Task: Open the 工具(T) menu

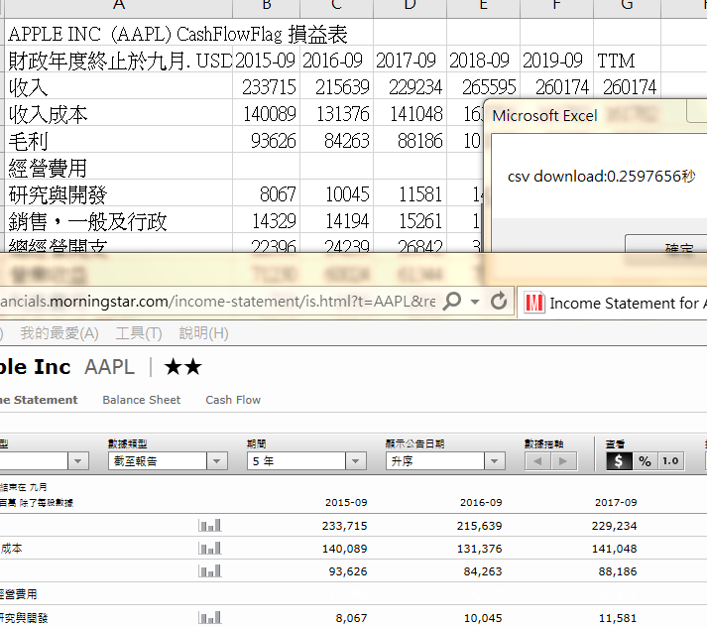Action: (x=139, y=333)
